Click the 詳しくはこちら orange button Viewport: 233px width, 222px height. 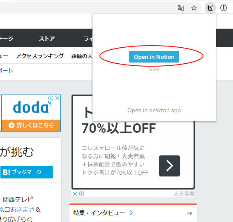point(31,125)
